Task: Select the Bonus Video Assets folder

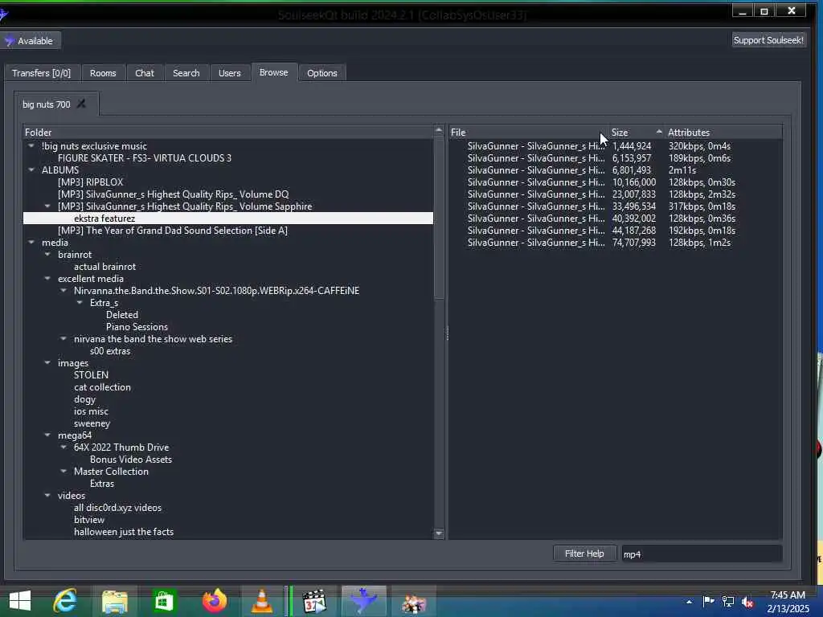Action: tap(131, 459)
